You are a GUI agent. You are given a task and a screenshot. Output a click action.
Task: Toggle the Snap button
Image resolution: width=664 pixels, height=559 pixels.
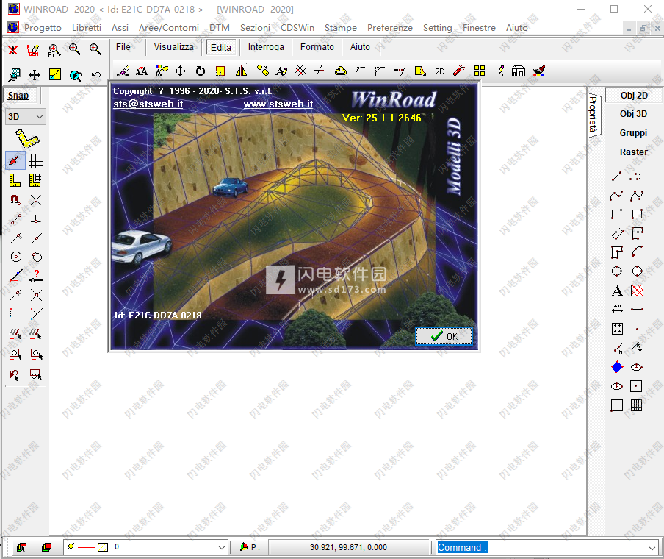pyautogui.click(x=18, y=96)
